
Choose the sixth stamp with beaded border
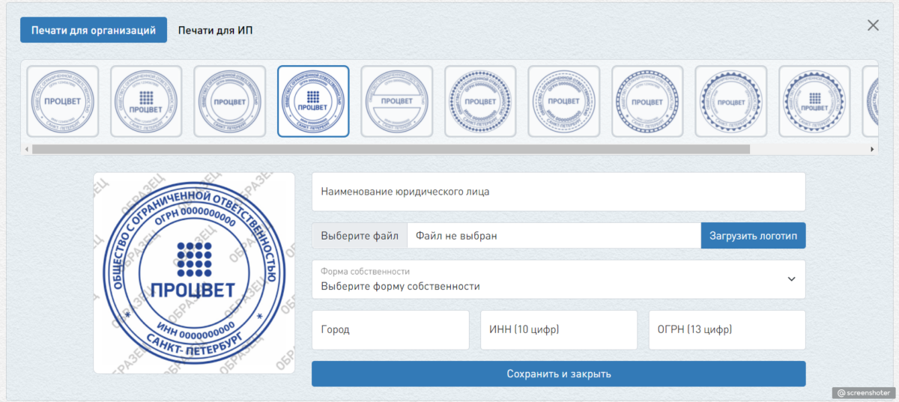click(480, 101)
